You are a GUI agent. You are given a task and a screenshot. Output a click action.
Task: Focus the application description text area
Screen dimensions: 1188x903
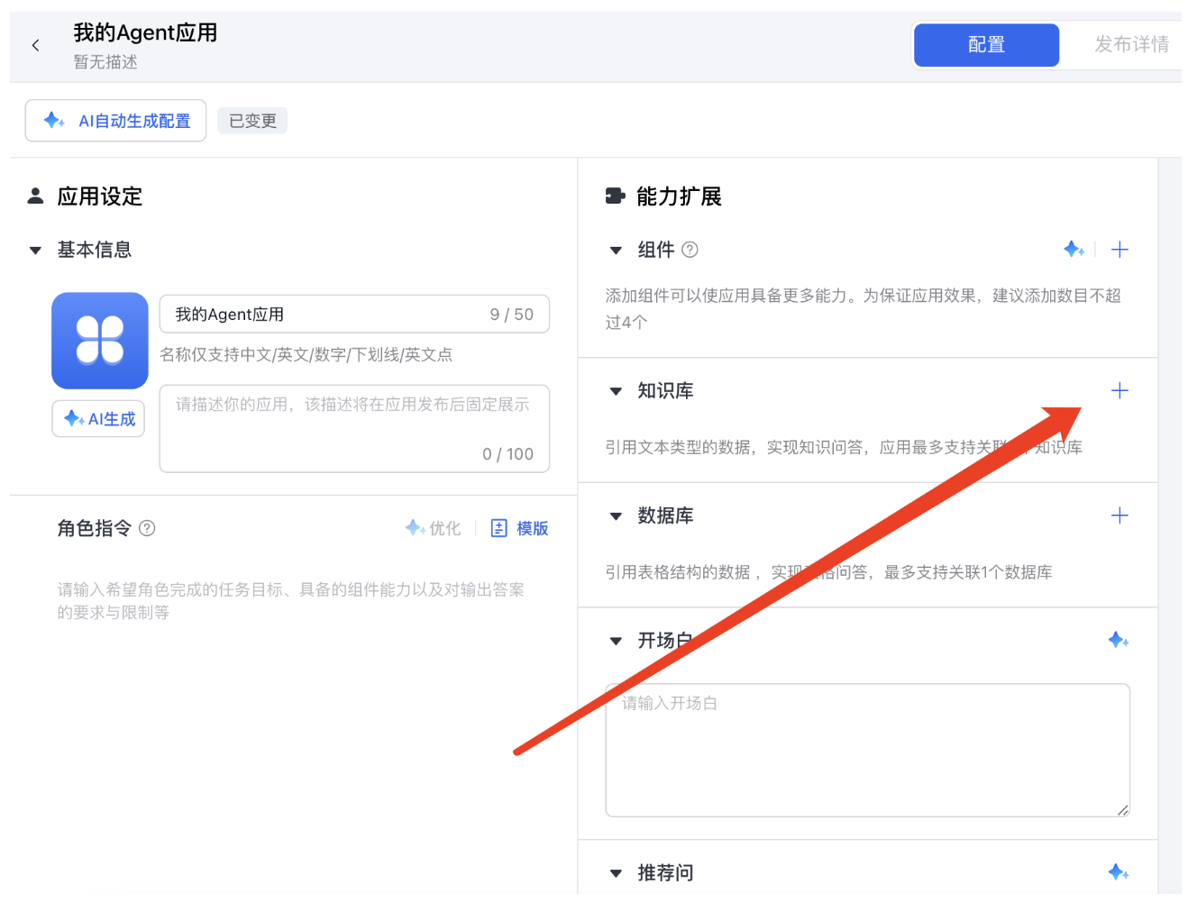tap(354, 429)
